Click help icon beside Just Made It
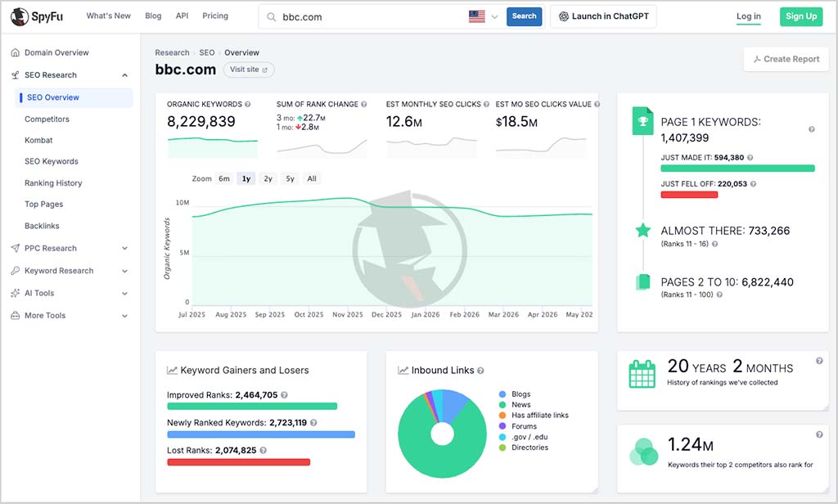 750,158
